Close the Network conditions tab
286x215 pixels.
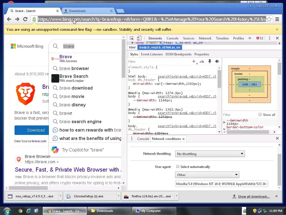[x=183, y=139]
